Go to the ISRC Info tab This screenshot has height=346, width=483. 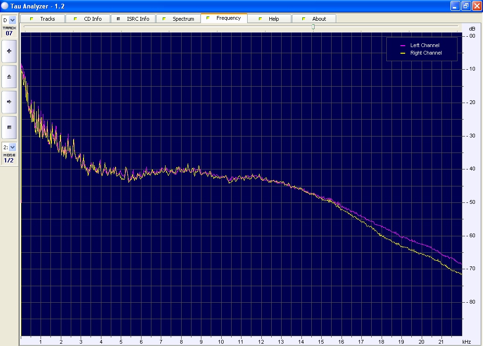pos(133,19)
